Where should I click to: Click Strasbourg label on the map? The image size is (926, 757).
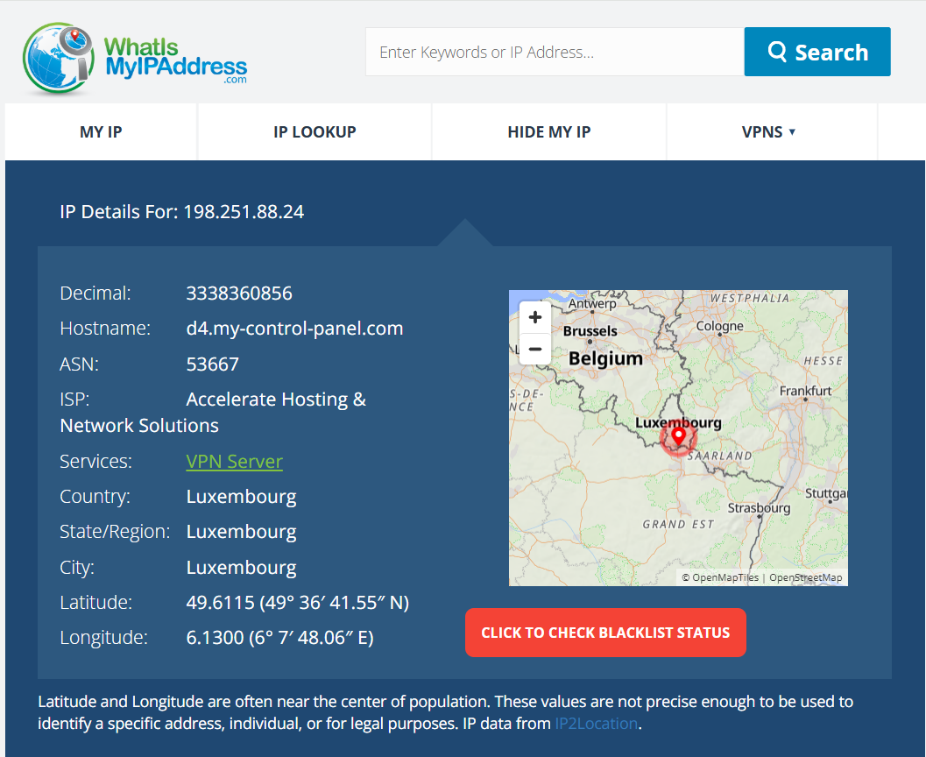click(x=759, y=508)
